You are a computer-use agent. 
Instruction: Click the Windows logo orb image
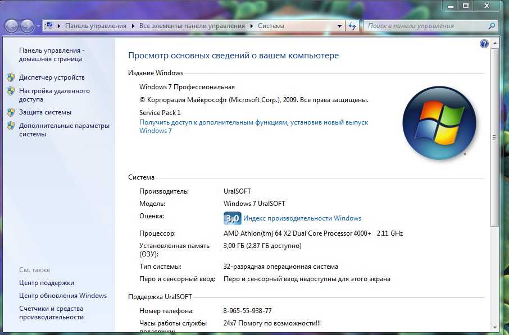click(439, 123)
